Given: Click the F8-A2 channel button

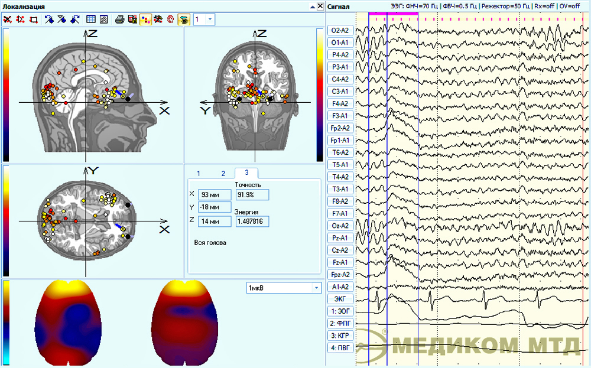Looking at the screenshot, I should coord(340,201).
